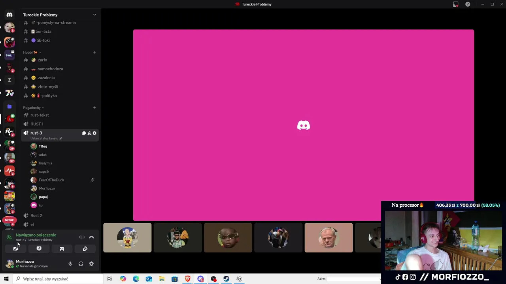The image size is (506, 284).
Task: Deafen audio with the headphones icon
Action: (x=81, y=264)
